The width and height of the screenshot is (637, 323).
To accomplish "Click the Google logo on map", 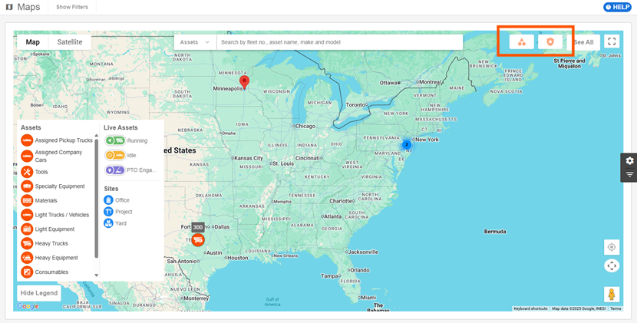I will (x=28, y=306).
